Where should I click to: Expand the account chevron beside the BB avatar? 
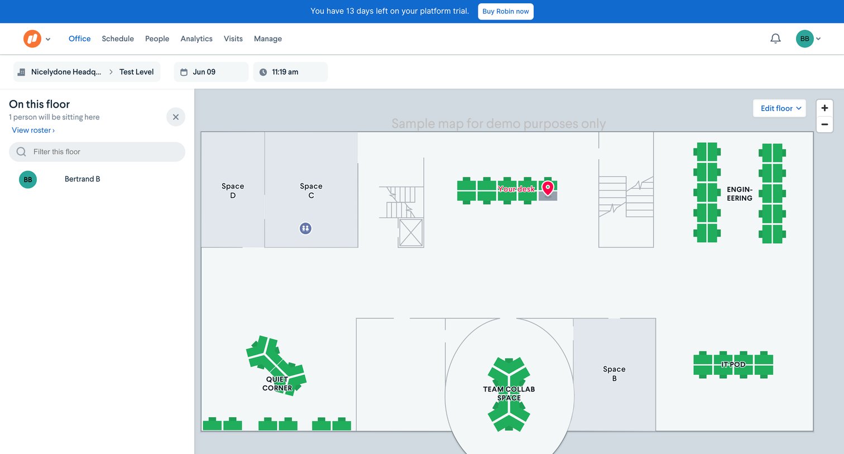[818, 39]
